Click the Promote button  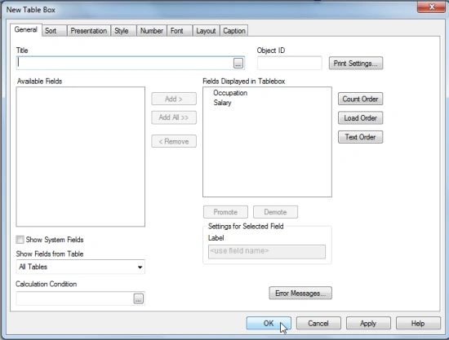pyautogui.click(x=225, y=212)
